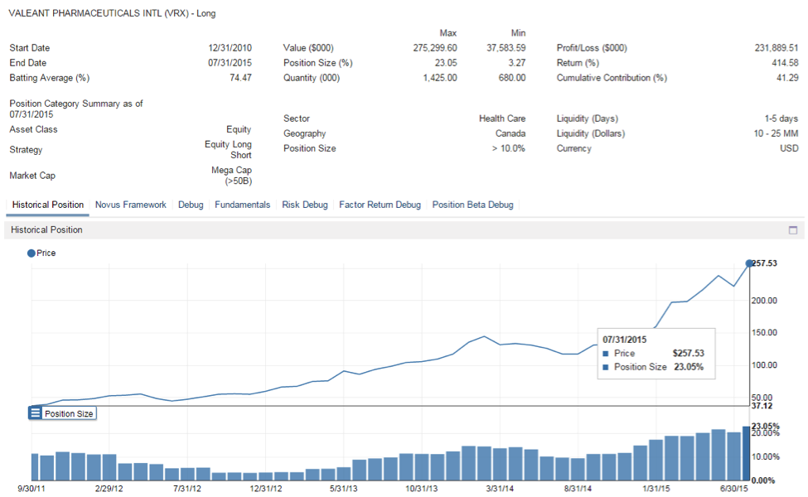Screen dimensions: 808x497
Task: Open the Novus Framework tab
Action: [x=130, y=205]
